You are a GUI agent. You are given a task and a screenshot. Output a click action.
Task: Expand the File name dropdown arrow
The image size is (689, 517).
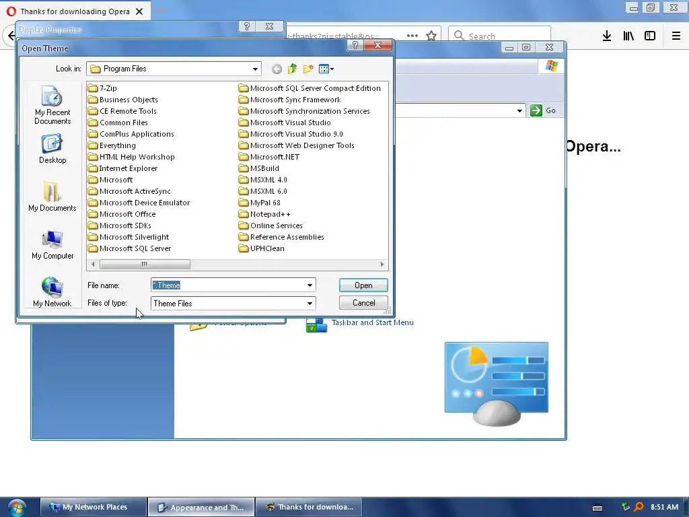[x=310, y=285]
